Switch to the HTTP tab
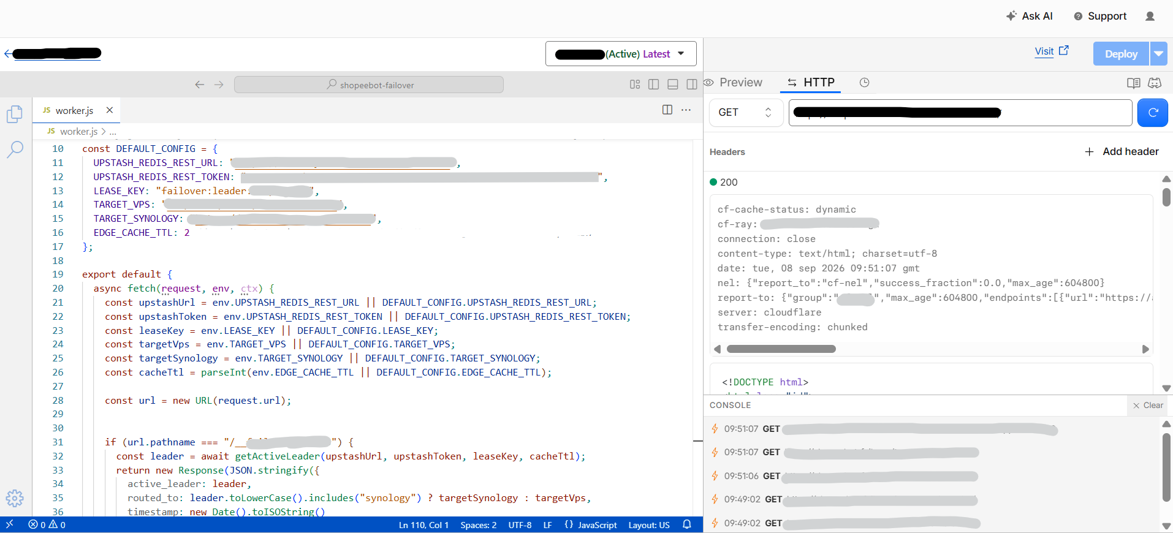This screenshot has width=1173, height=533. [811, 83]
